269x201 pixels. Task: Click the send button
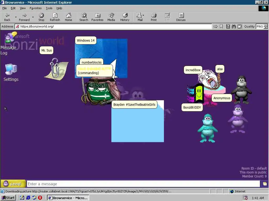[13, 184]
